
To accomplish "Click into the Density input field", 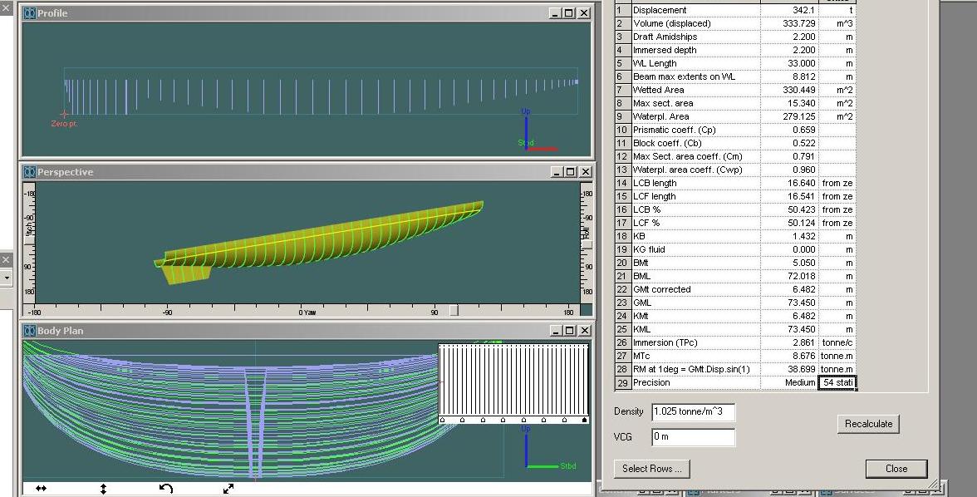I will (x=693, y=412).
